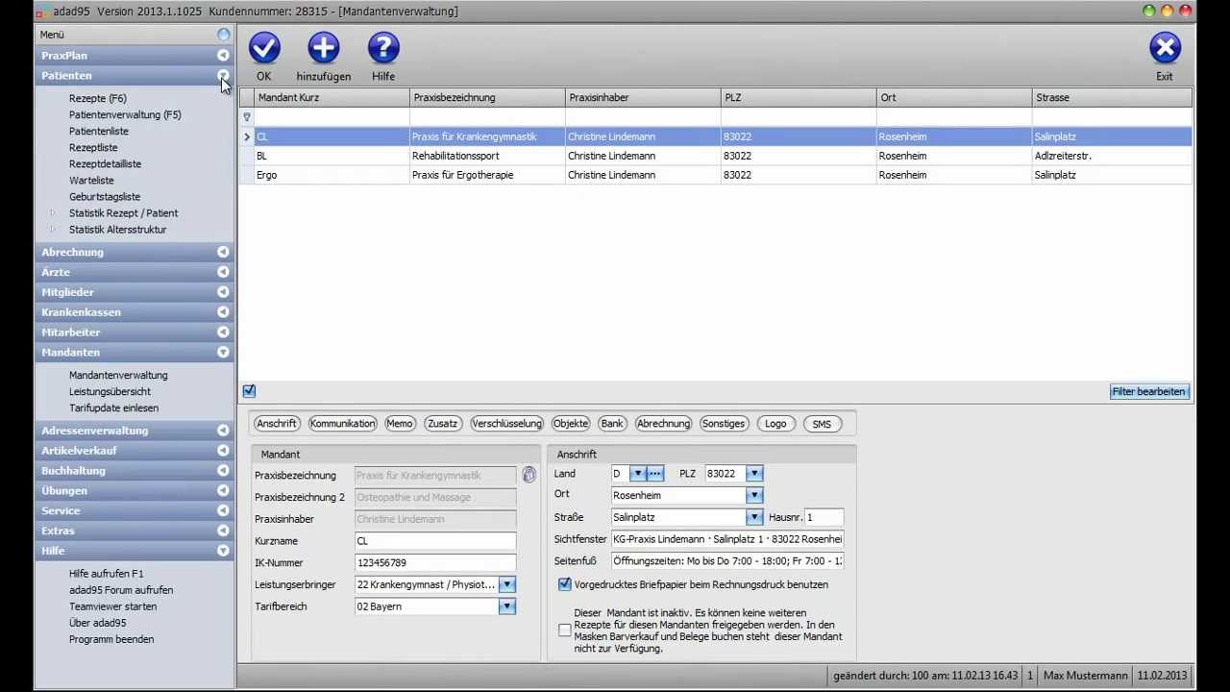Open Hilfe question mark icon

[383, 48]
